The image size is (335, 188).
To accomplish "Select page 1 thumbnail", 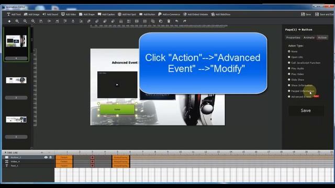I will 16,41.
